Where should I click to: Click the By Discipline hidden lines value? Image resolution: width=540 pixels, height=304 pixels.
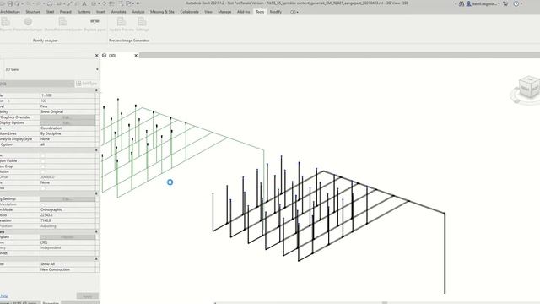point(67,133)
